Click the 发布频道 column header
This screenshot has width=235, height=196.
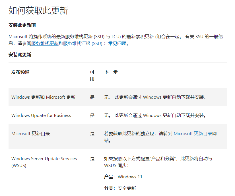(x=20, y=72)
